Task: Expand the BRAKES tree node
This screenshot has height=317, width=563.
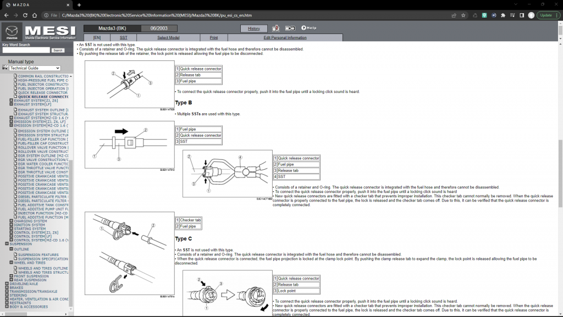Action: click(7, 287)
